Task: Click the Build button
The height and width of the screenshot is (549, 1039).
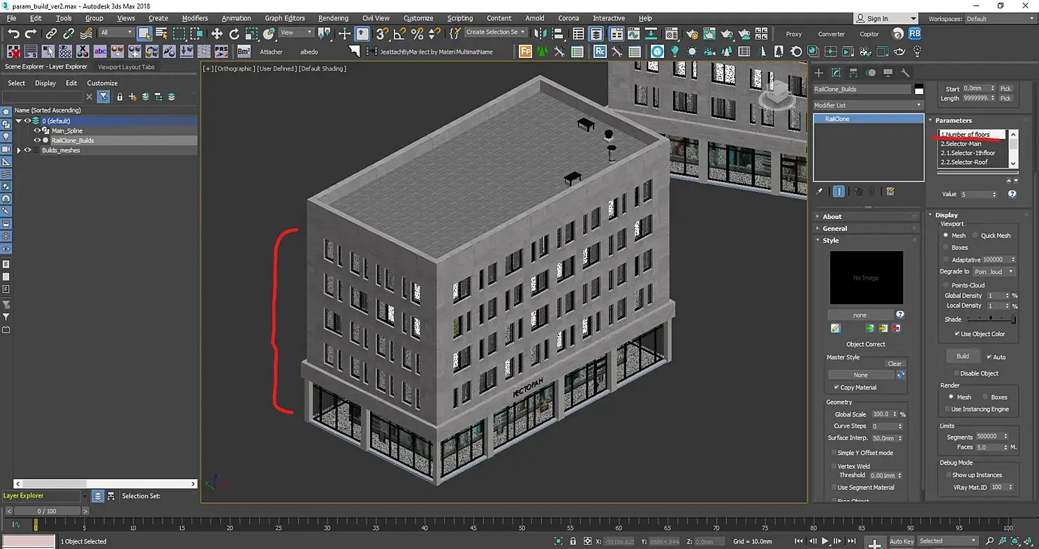Action: point(962,356)
